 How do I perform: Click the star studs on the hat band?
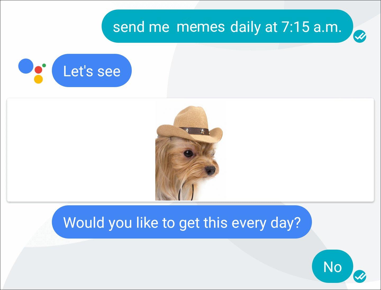point(195,131)
